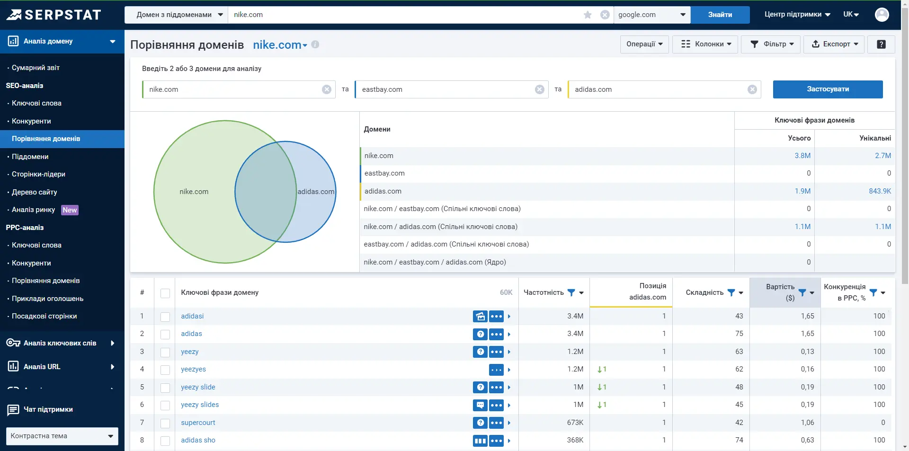Screen dimensions: 909x451
Task: Open the user profile avatar
Action: [x=882, y=15]
